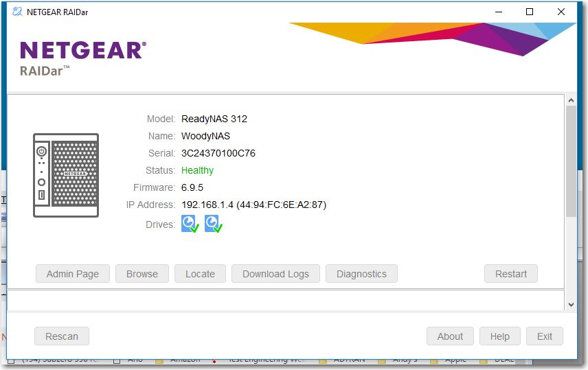Click the RAIDar title bar app icon
This screenshot has height=370, width=588.
[x=17, y=12]
